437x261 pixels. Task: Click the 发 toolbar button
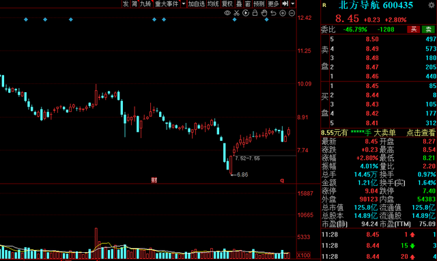point(126,3)
